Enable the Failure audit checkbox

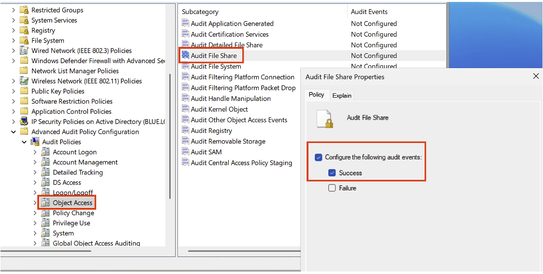click(x=332, y=188)
